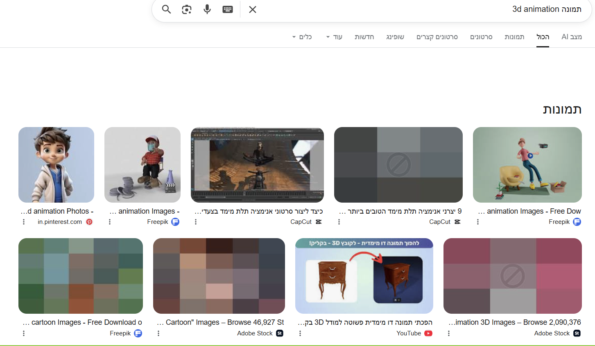The image size is (595, 346).
Task: Open the "animation Images - Free Dow" title
Action: (529, 211)
